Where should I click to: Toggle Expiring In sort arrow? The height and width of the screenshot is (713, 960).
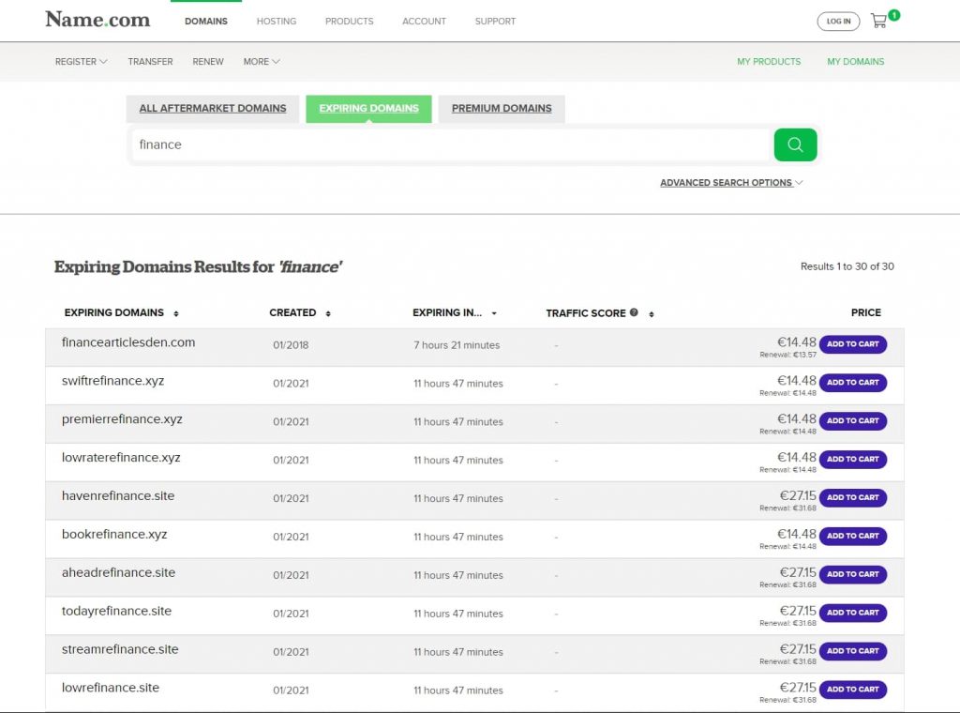tap(494, 313)
